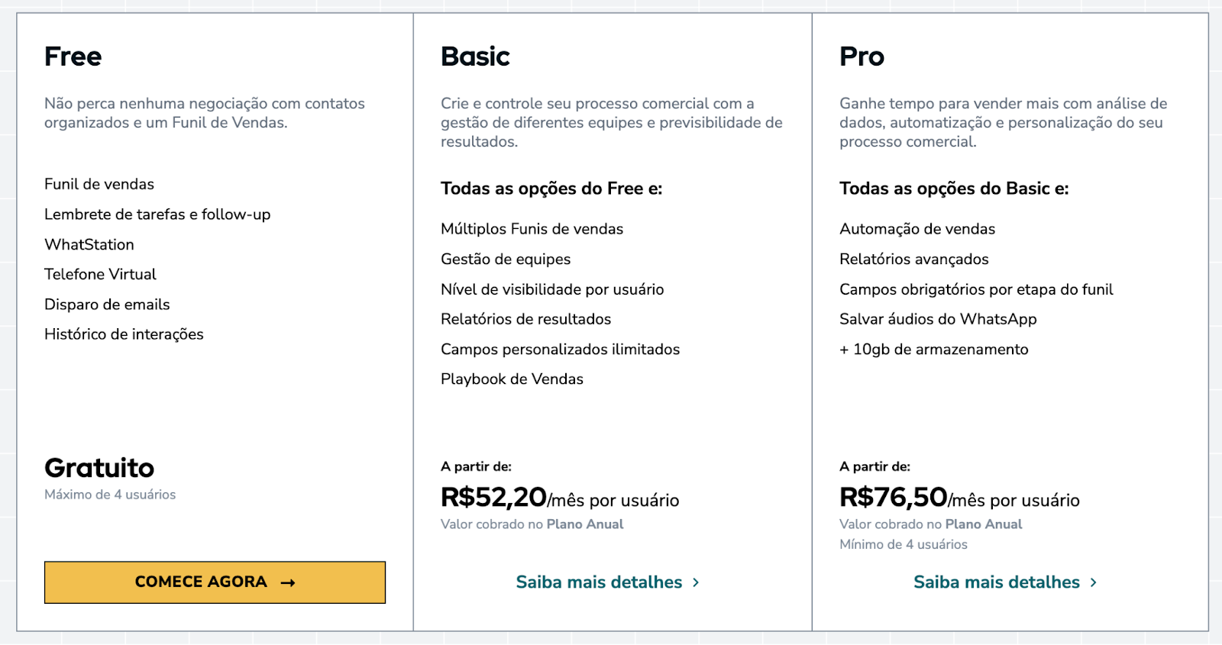This screenshot has width=1222, height=645.
Task: Select the Free plan heading
Action: coord(73,56)
